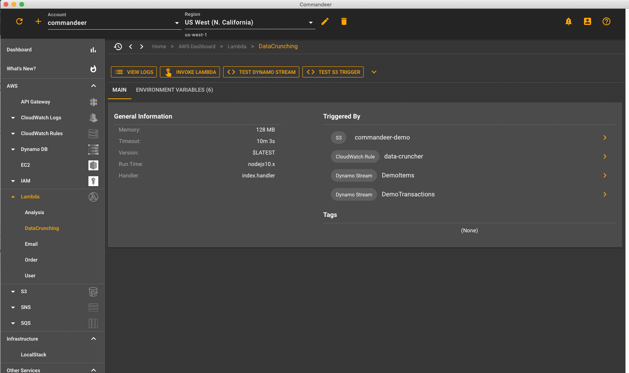Click the SQS service icon

click(x=93, y=323)
